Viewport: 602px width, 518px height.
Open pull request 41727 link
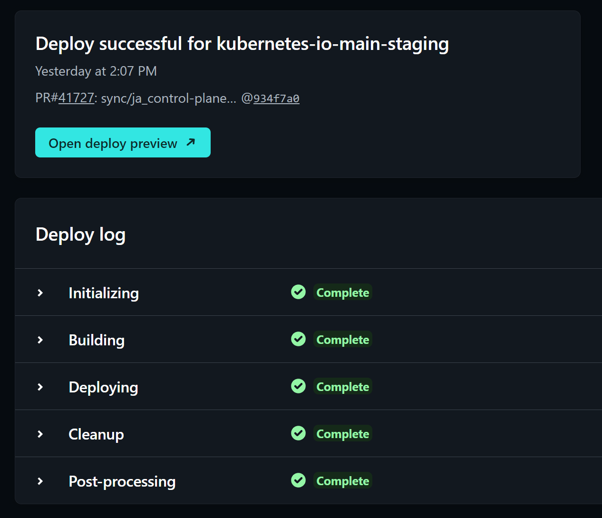(76, 98)
